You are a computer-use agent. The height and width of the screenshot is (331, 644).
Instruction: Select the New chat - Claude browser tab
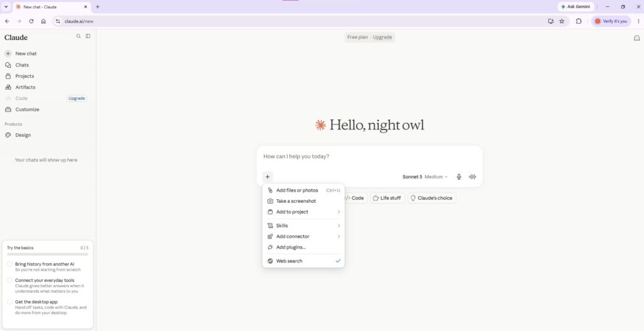click(52, 6)
